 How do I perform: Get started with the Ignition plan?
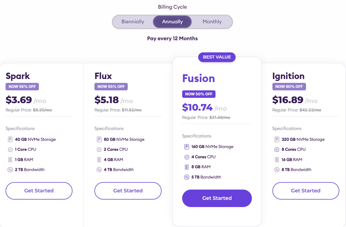(306, 191)
